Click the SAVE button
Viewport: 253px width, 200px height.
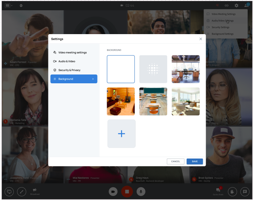coord(195,161)
